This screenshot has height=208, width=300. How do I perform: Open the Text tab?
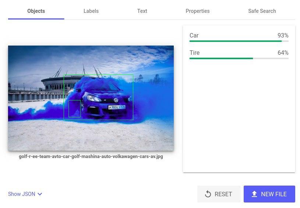pyautogui.click(x=142, y=11)
